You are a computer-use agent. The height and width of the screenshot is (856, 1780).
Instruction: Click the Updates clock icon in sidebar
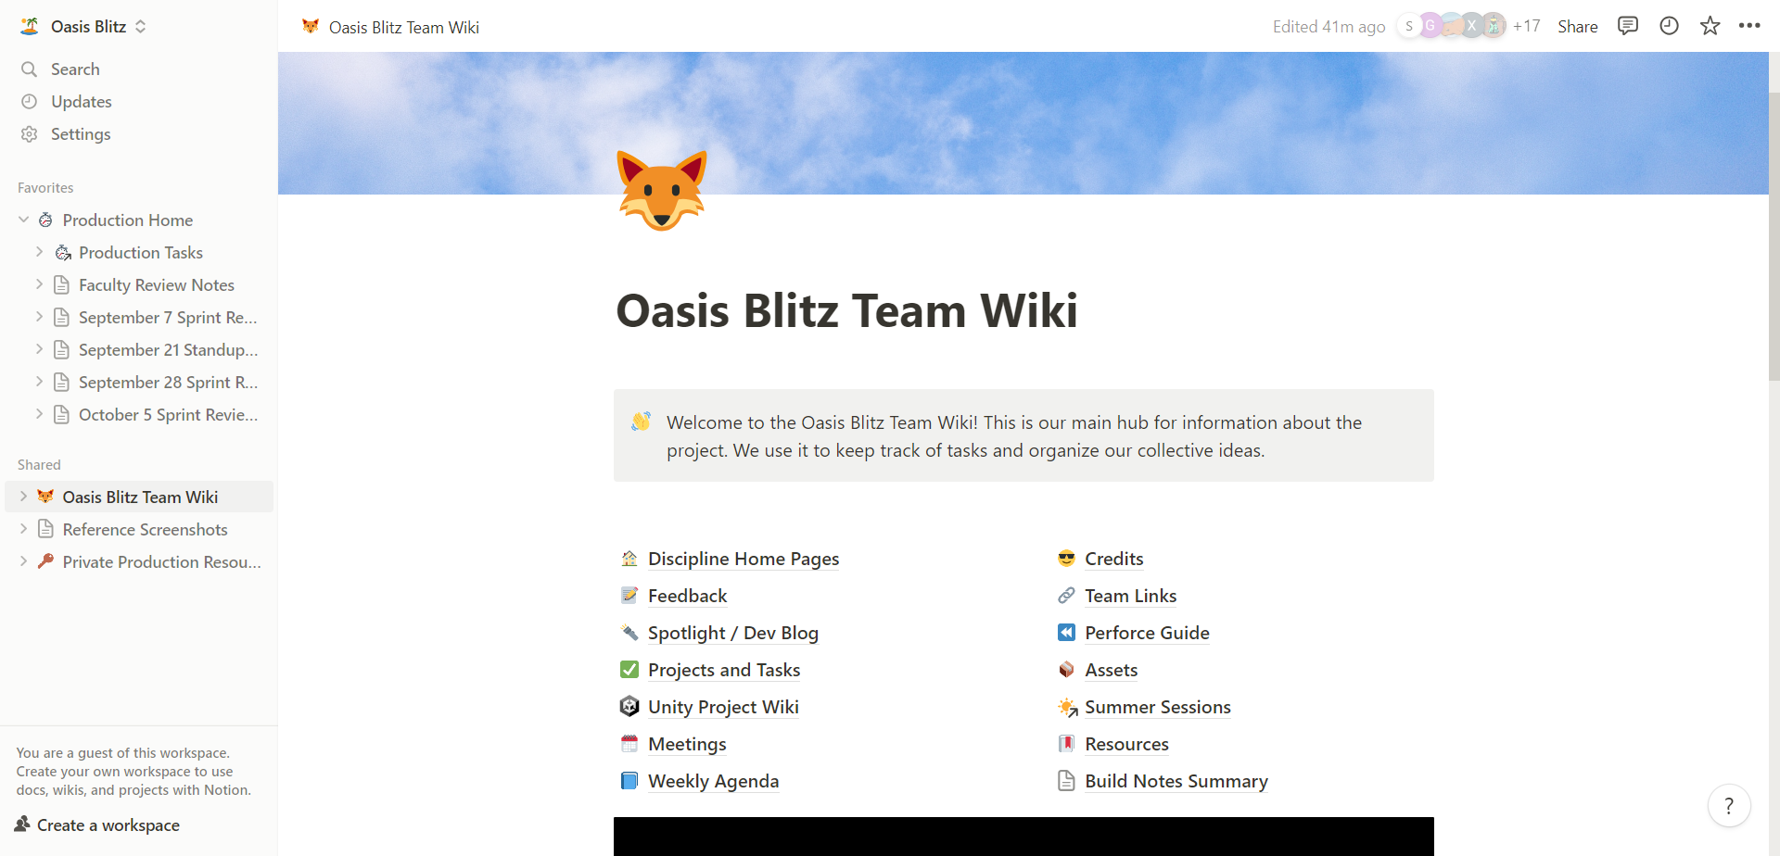(30, 102)
